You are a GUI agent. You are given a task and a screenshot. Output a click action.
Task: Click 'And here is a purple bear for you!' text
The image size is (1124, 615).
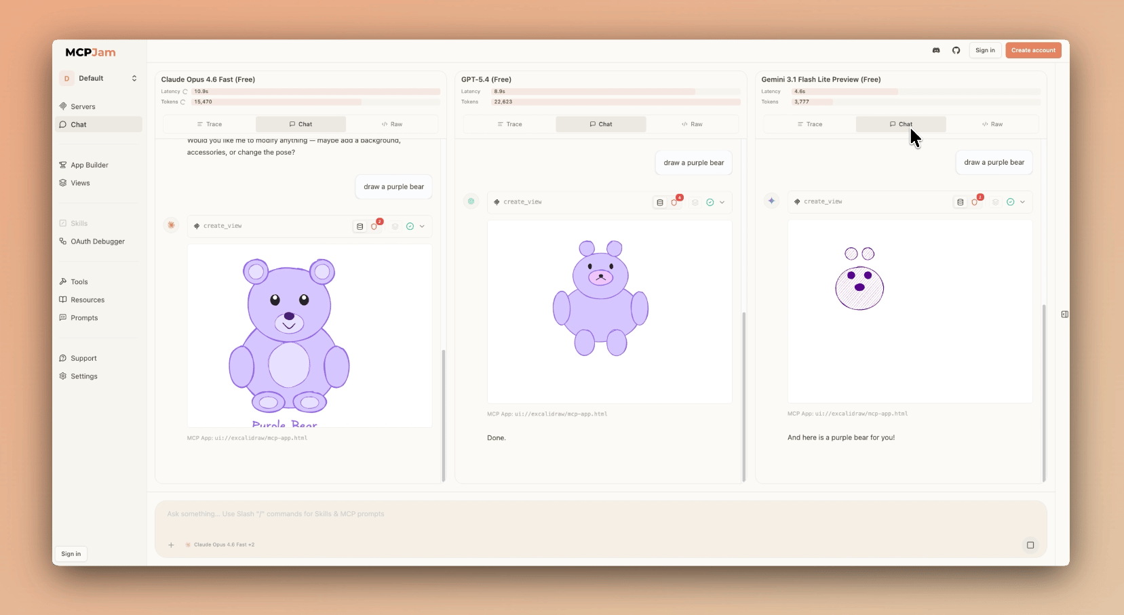[x=841, y=438]
